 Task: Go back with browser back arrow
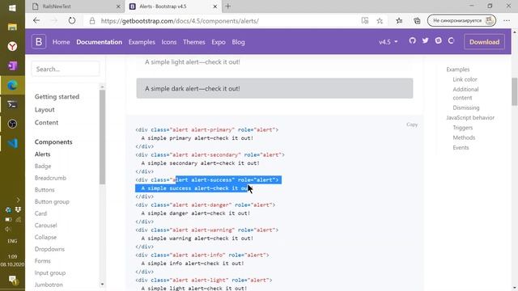point(36,20)
